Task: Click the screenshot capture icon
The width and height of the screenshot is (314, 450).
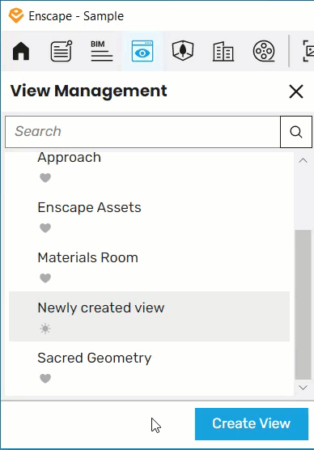Action: tap(308, 51)
